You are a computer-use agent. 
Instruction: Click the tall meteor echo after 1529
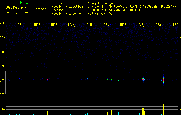click(163, 80)
